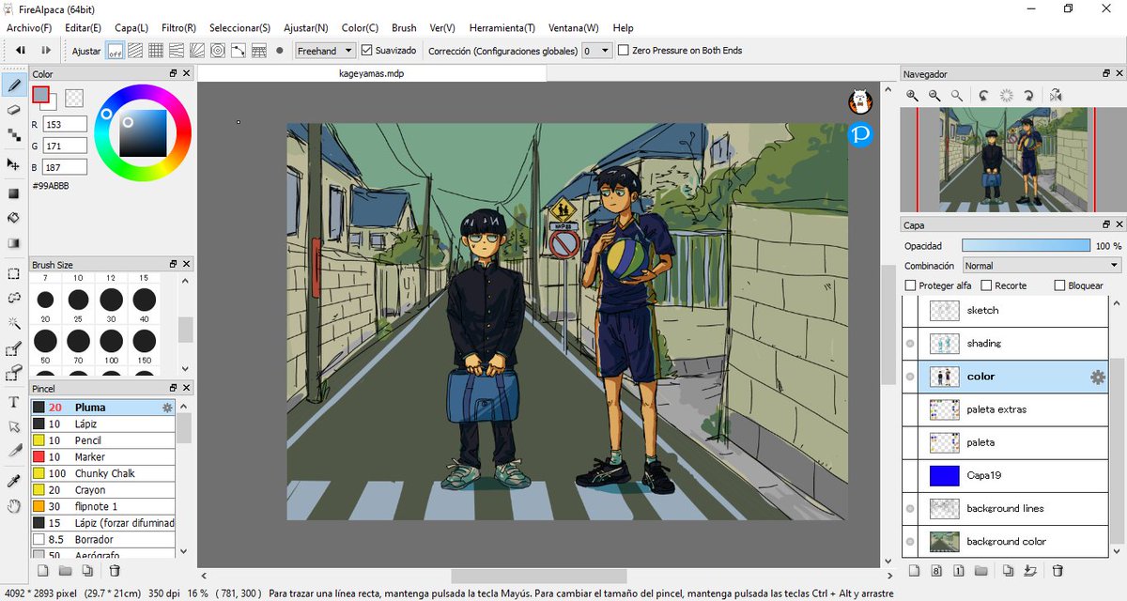This screenshot has width=1127, height=601.
Task: Choose brush size 70
Action: 78,341
